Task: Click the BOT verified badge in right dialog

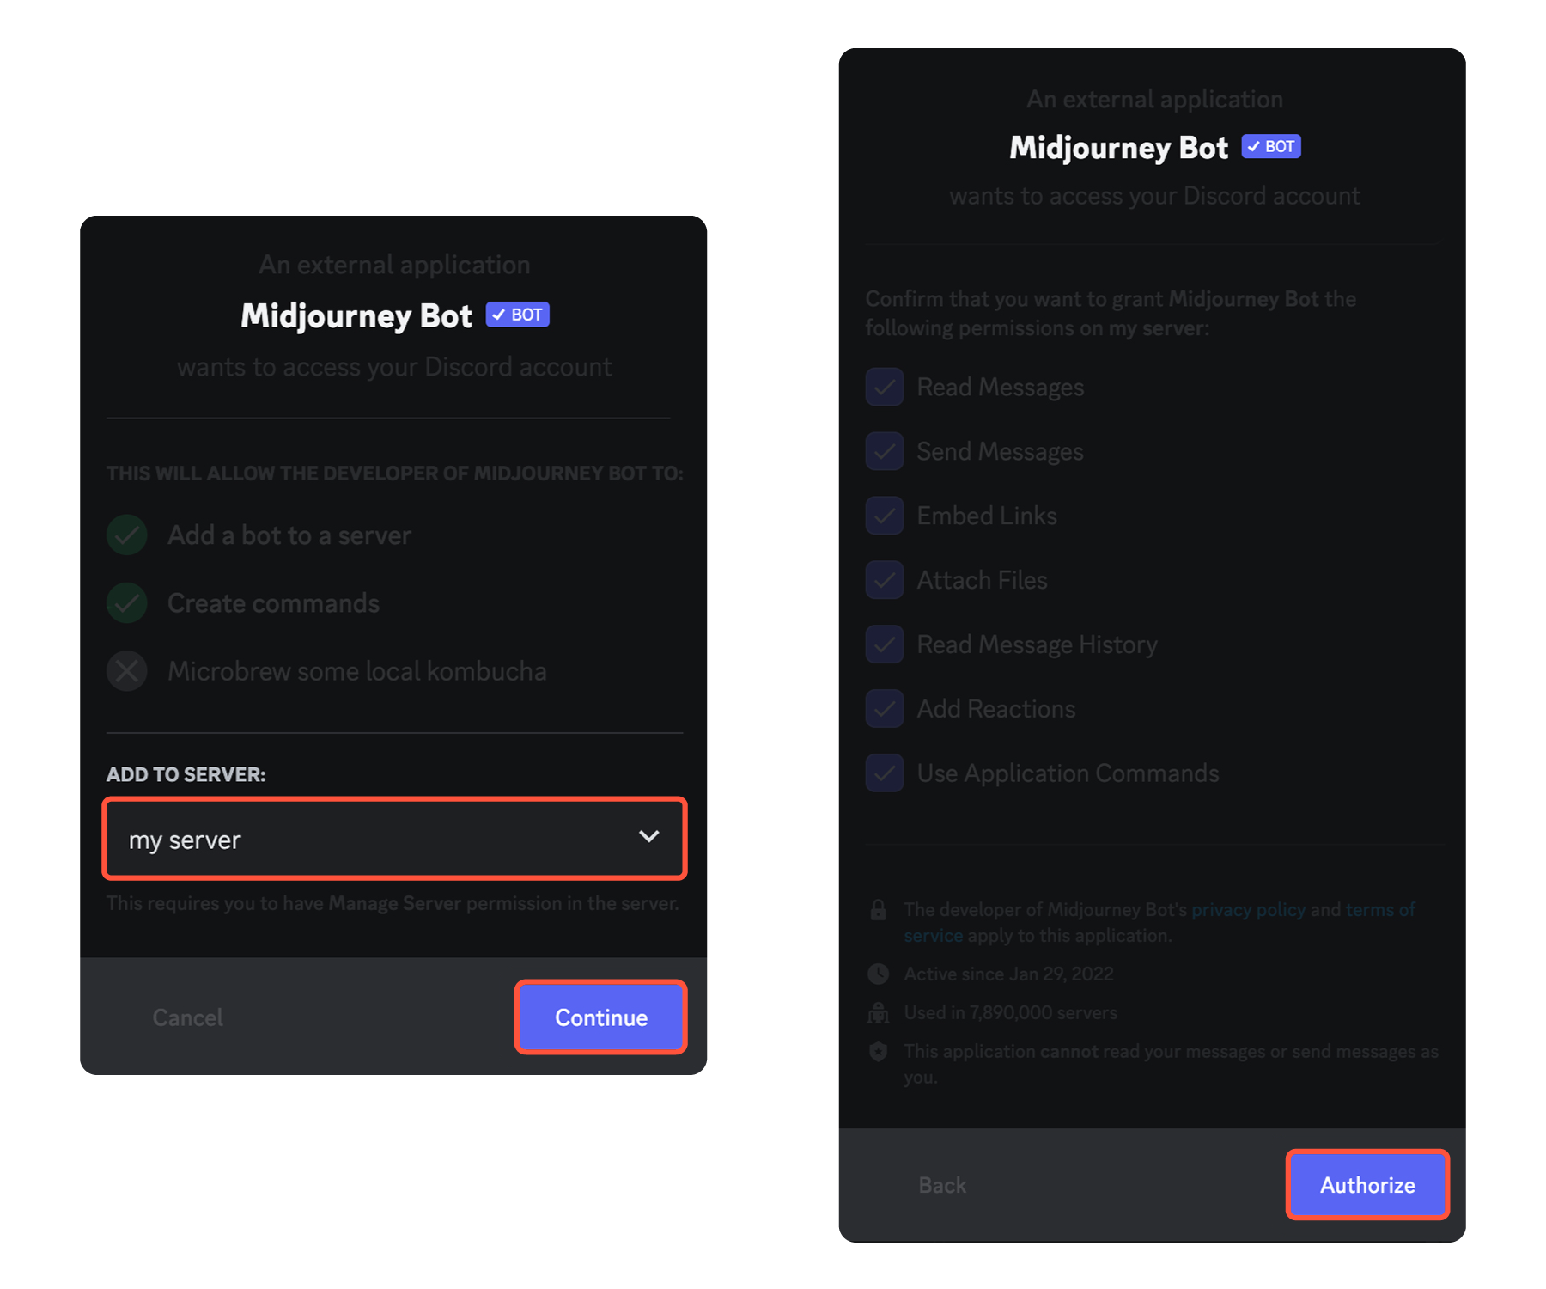Action: (1271, 147)
